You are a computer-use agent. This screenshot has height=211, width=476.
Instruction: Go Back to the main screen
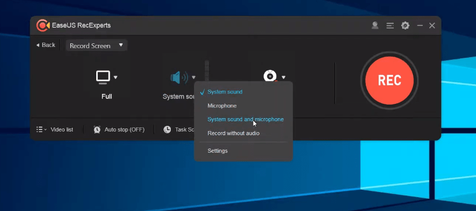[46, 45]
